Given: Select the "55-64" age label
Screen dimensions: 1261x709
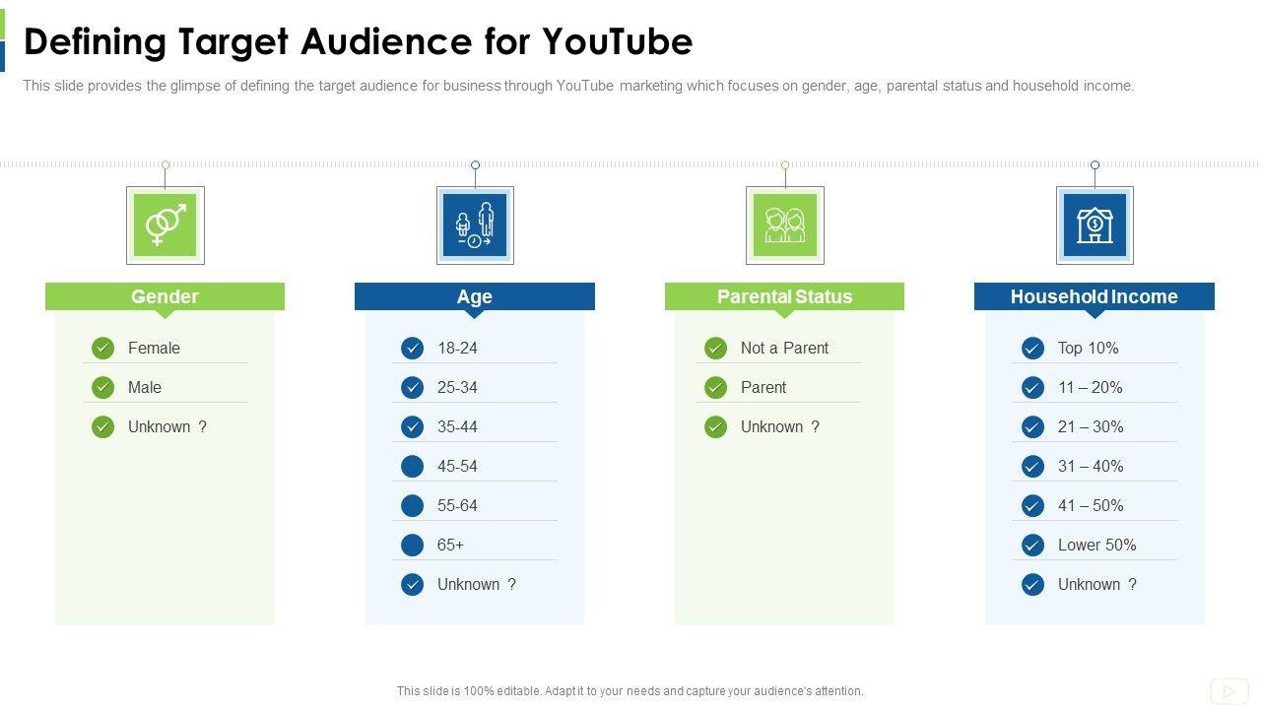Looking at the screenshot, I should point(457,505).
